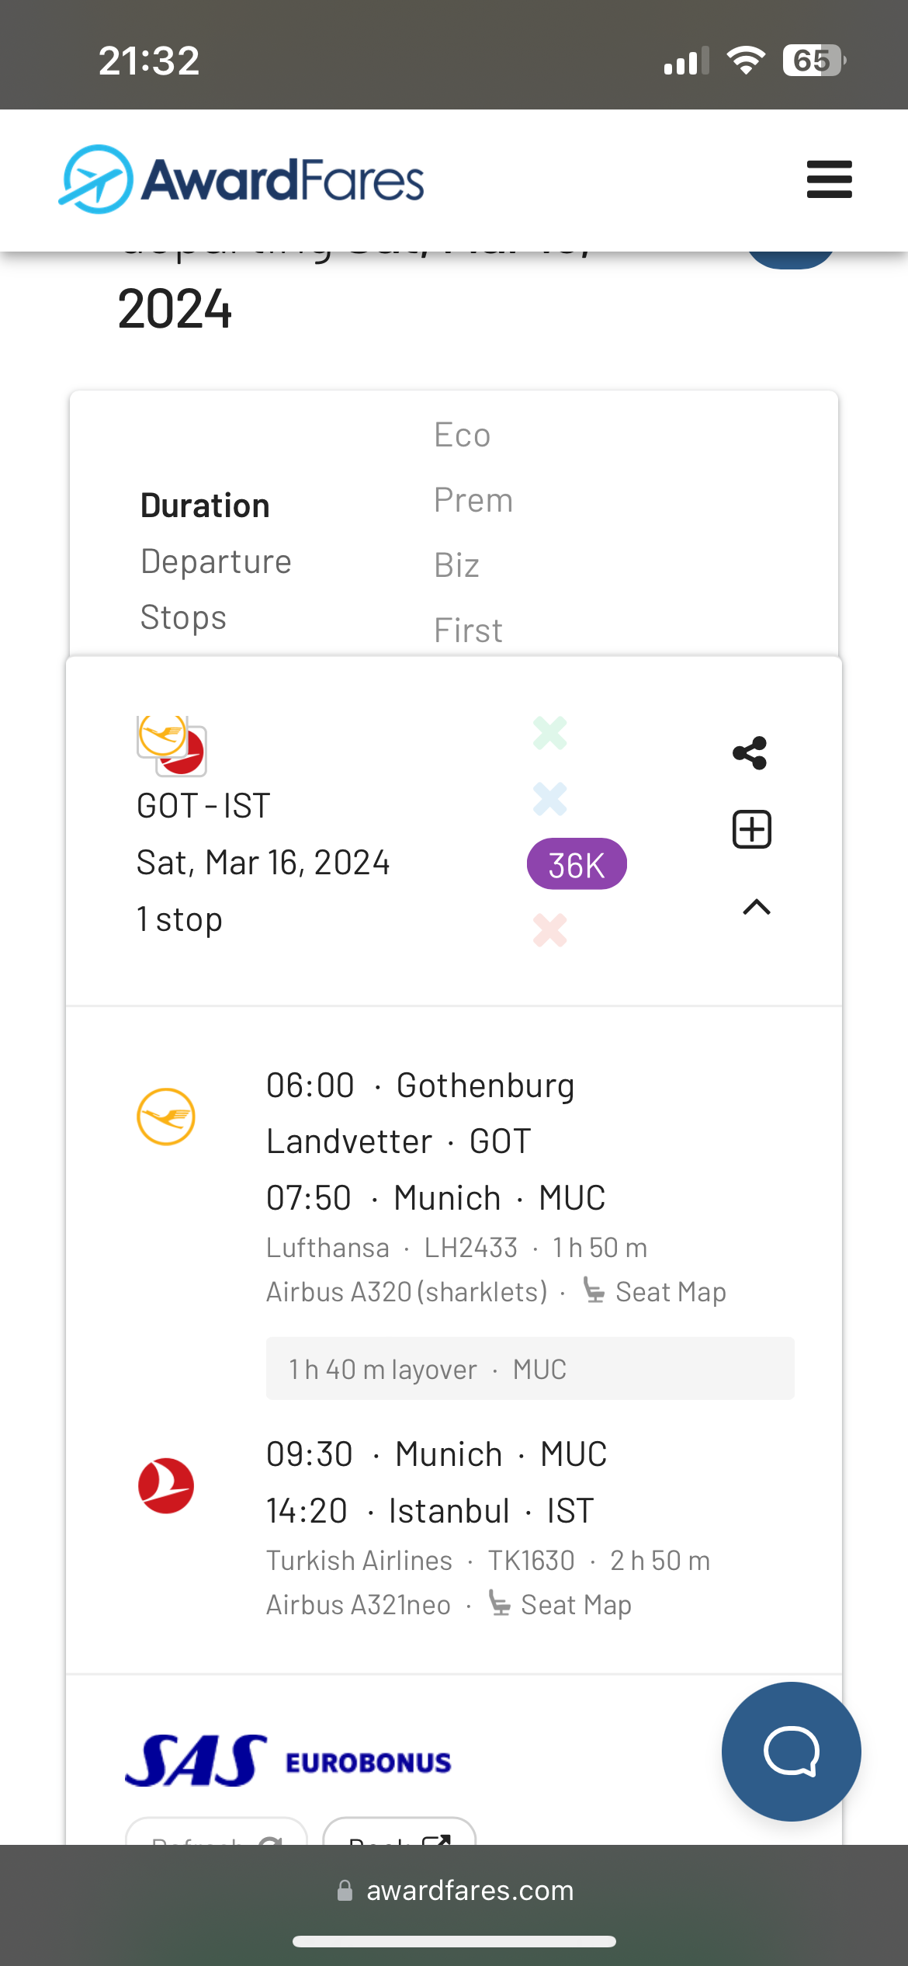Click the Turkish Airlines logo on second segment

[x=166, y=1485]
